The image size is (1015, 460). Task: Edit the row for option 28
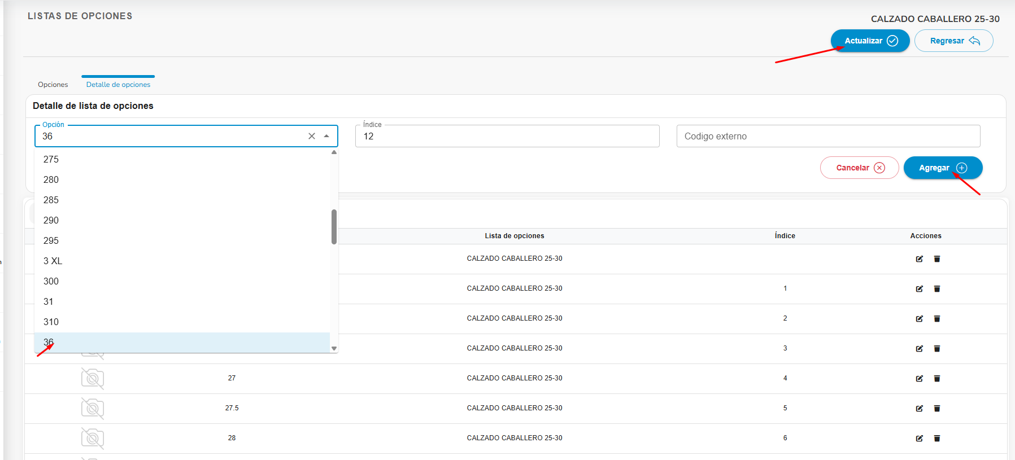click(920, 439)
